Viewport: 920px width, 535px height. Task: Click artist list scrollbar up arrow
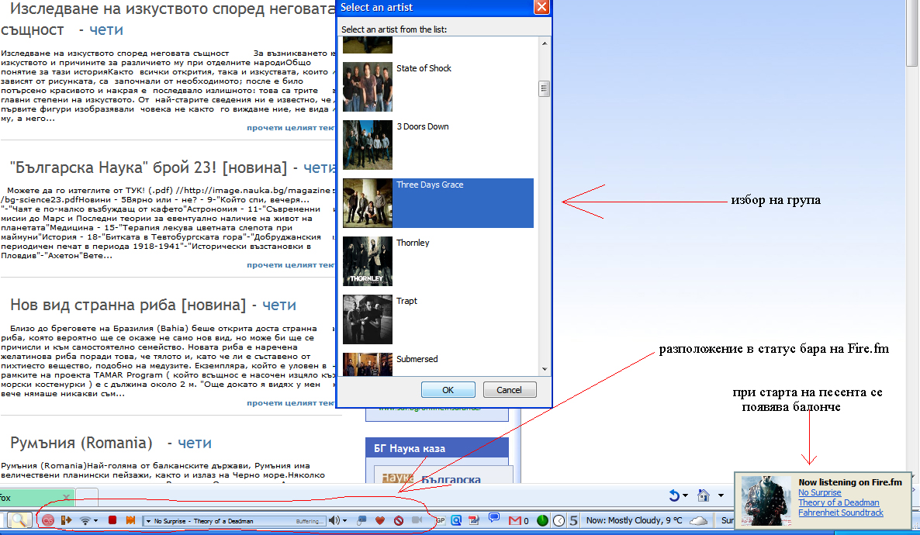coord(545,43)
